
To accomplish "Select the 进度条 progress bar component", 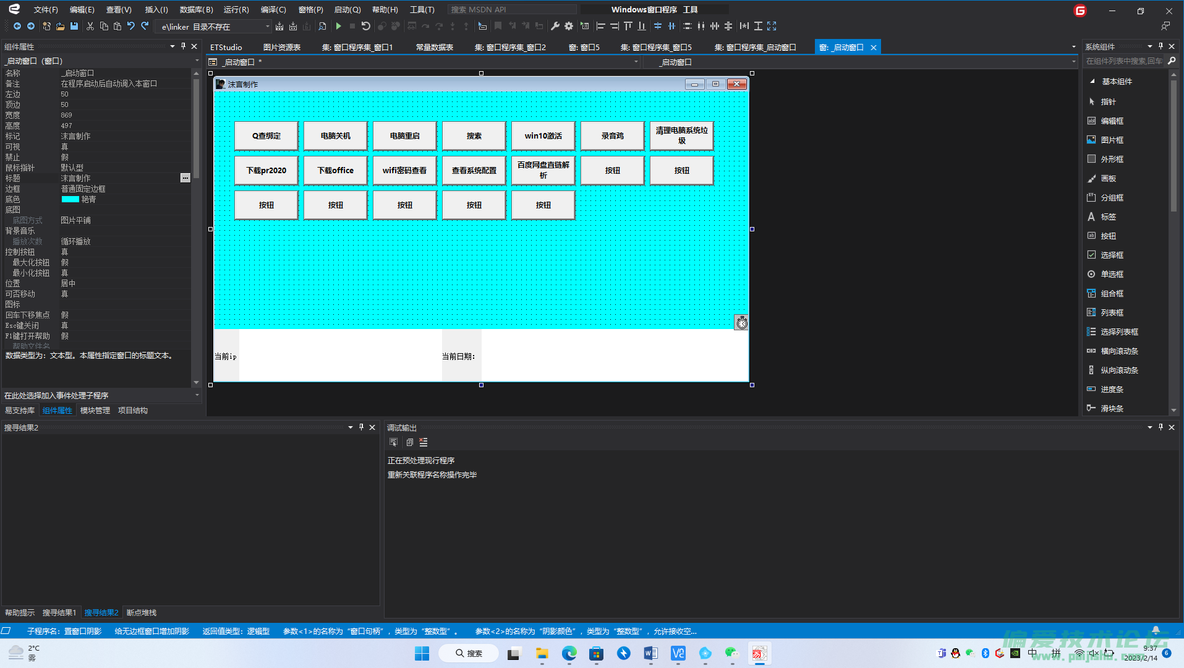I will pyautogui.click(x=1112, y=389).
